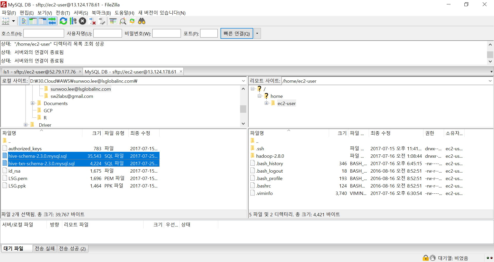Select the GCP folder in local tree
The image size is (494, 262).
coord(48,111)
